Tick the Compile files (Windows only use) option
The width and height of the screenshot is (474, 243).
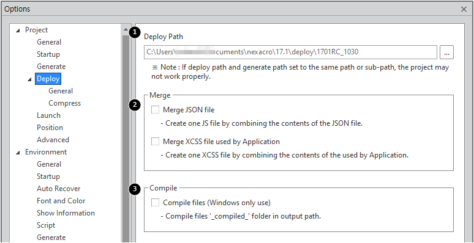(x=156, y=203)
